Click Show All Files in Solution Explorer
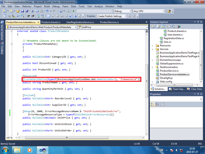205x154 pixels. [159, 27]
